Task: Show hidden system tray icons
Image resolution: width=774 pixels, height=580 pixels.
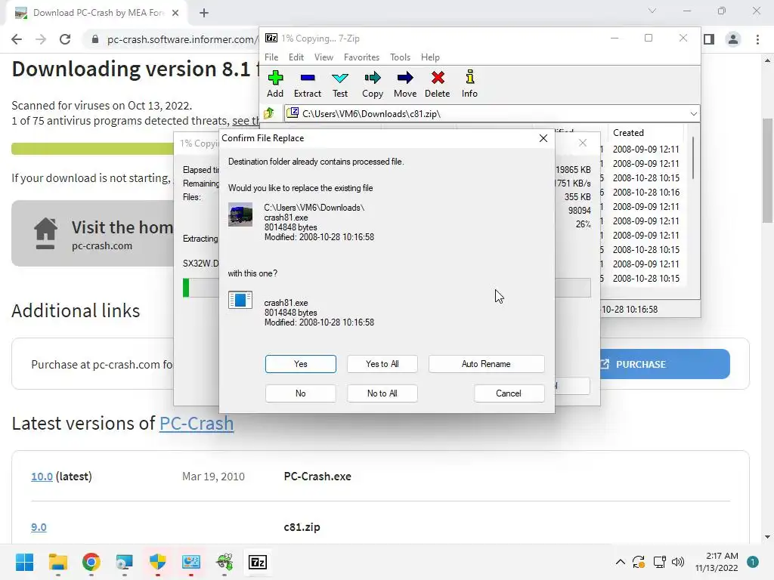Action: click(x=620, y=562)
